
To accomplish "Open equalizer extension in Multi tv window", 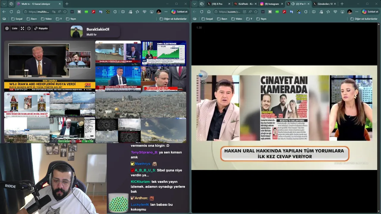I will (72, 12).
